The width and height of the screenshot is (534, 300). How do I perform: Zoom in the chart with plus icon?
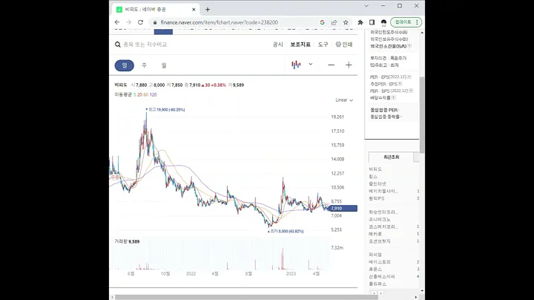point(349,65)
